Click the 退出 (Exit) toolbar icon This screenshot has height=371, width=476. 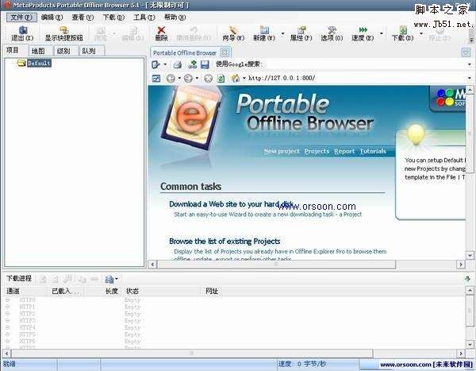pos(22,33)
